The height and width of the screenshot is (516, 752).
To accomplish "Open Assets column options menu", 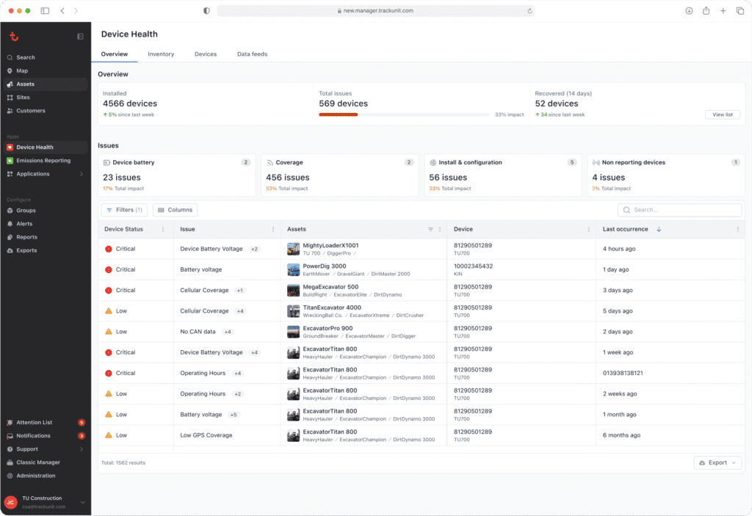I will tap(440, 229).
